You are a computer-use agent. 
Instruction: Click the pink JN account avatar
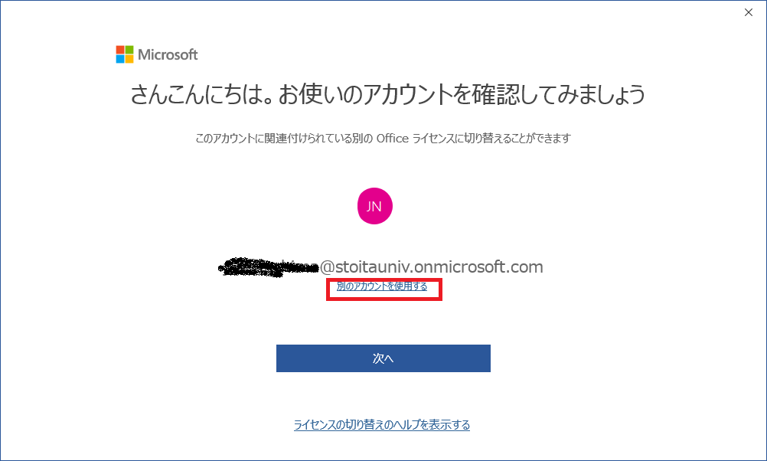point(374,206)
